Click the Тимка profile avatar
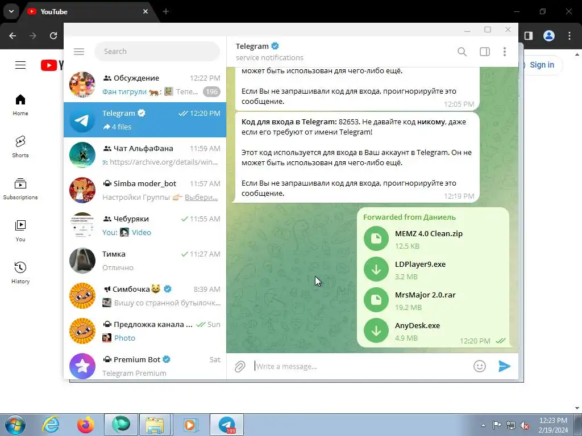 [x=82, y=261]
